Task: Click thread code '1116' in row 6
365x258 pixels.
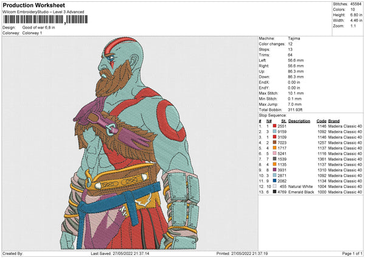Action: click(x=322, y=154)
